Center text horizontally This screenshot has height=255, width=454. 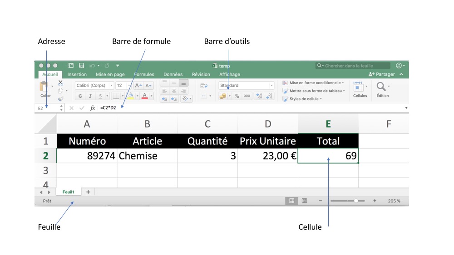[174, 91]
